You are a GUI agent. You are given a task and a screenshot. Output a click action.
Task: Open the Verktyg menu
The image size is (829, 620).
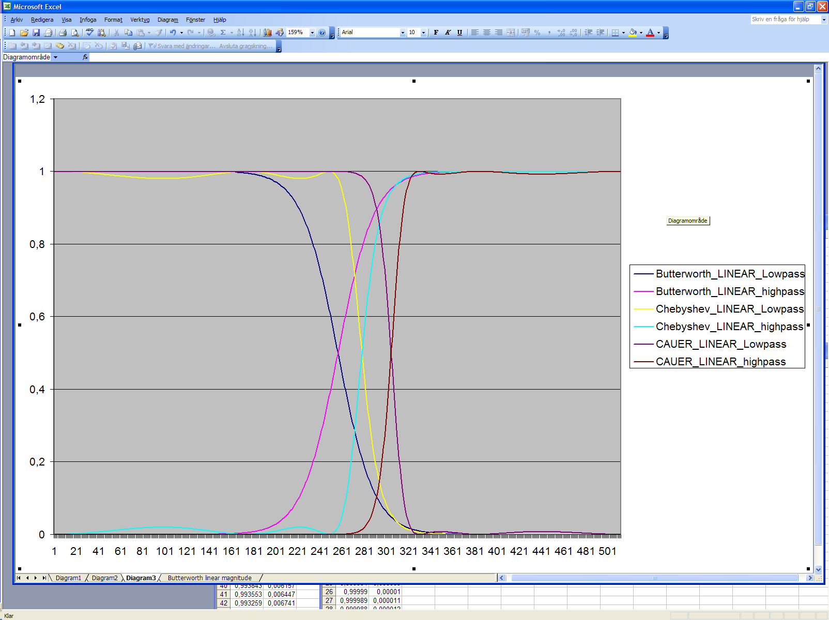coord(140,20)
